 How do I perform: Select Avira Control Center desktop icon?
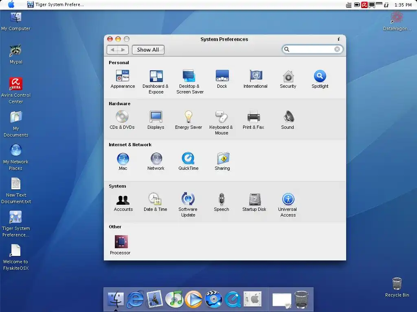coord(16,91)
